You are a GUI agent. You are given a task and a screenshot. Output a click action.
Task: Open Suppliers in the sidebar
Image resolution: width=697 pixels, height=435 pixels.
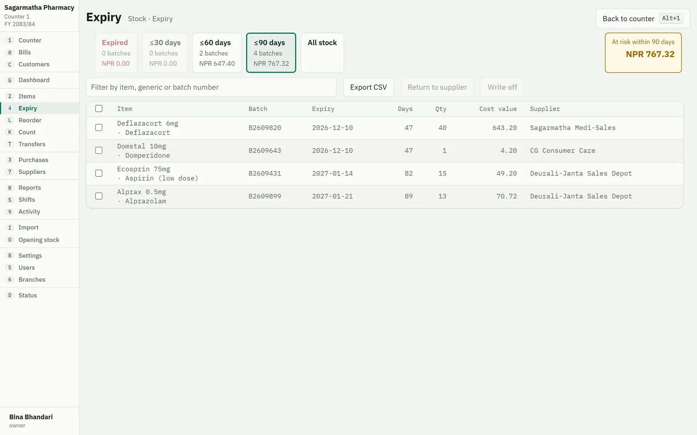(x=40, y=172)
